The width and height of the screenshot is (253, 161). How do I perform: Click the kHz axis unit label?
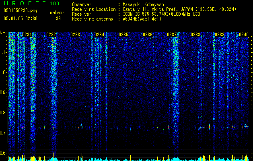point(4,33)
